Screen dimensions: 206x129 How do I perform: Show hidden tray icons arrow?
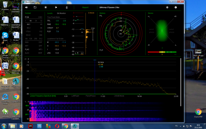180,126
